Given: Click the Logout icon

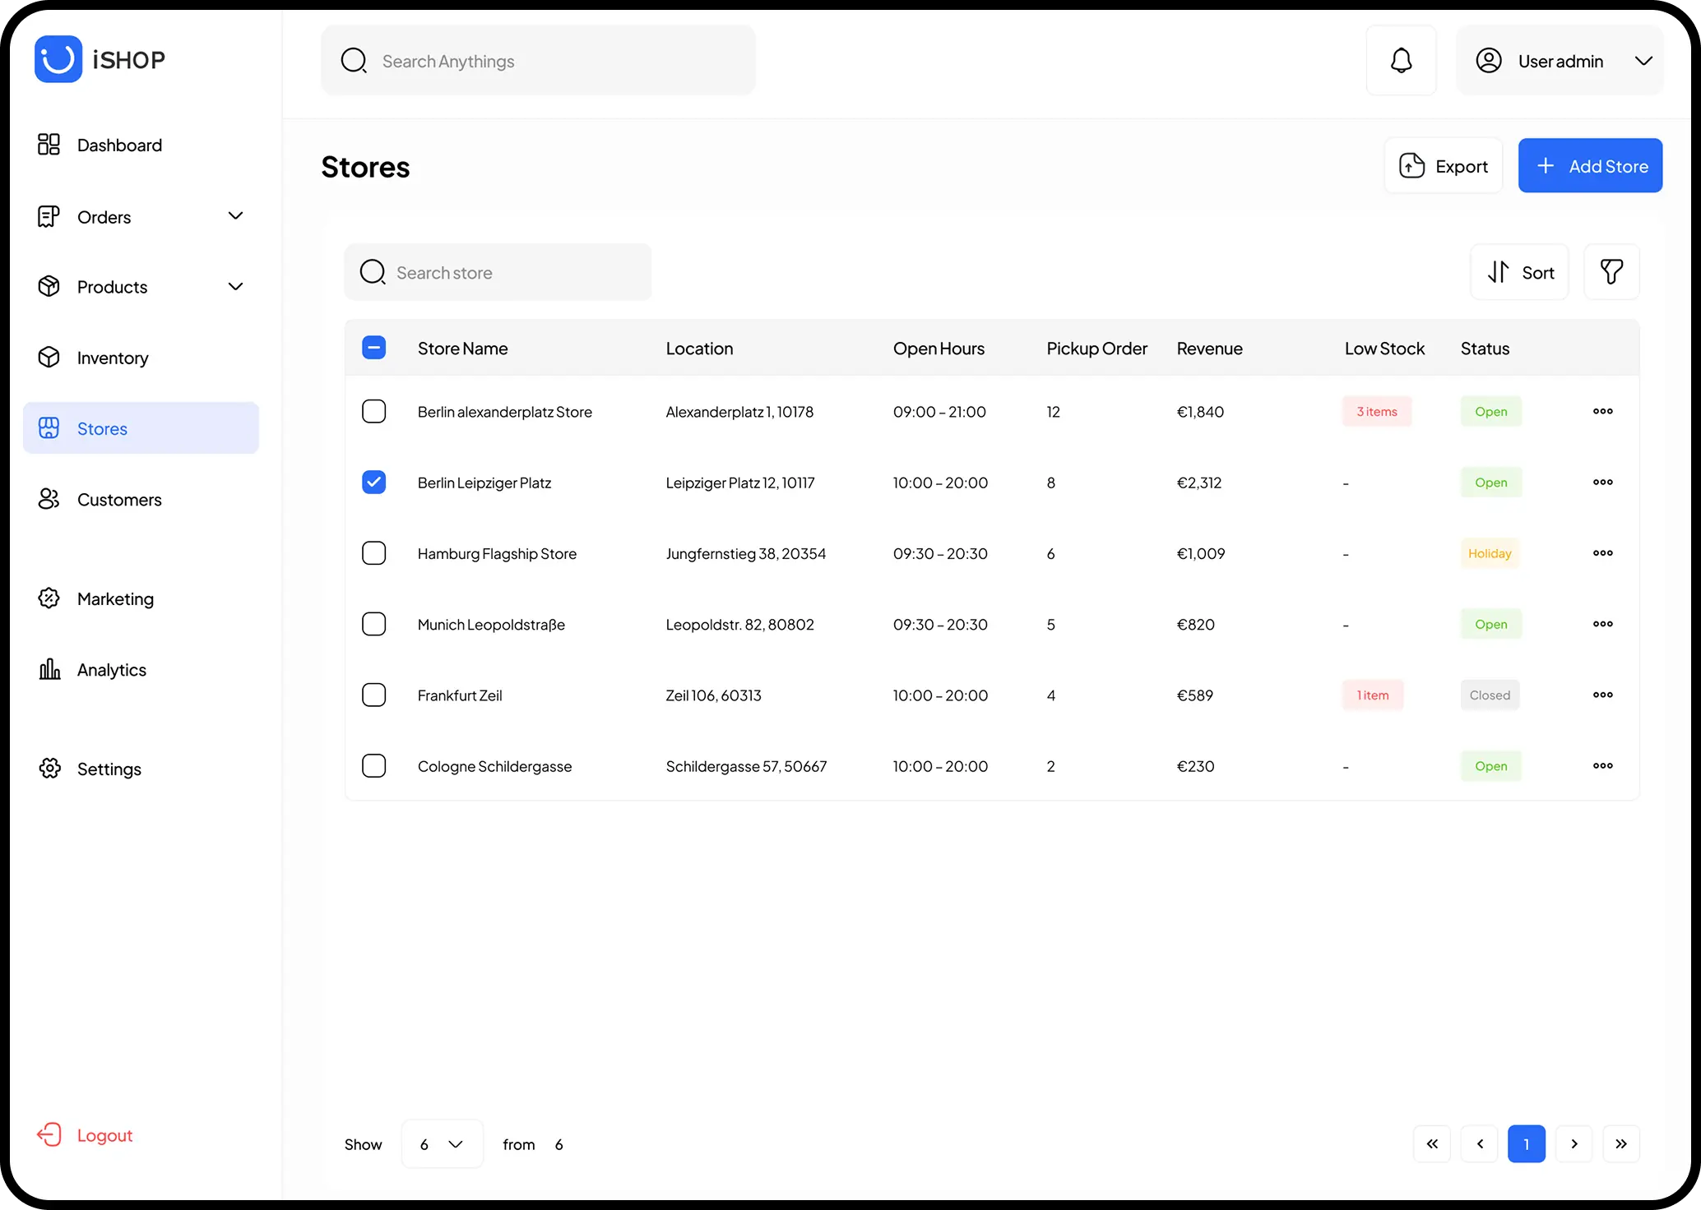Looking at the screenshot, I should tap(49, 1135).
